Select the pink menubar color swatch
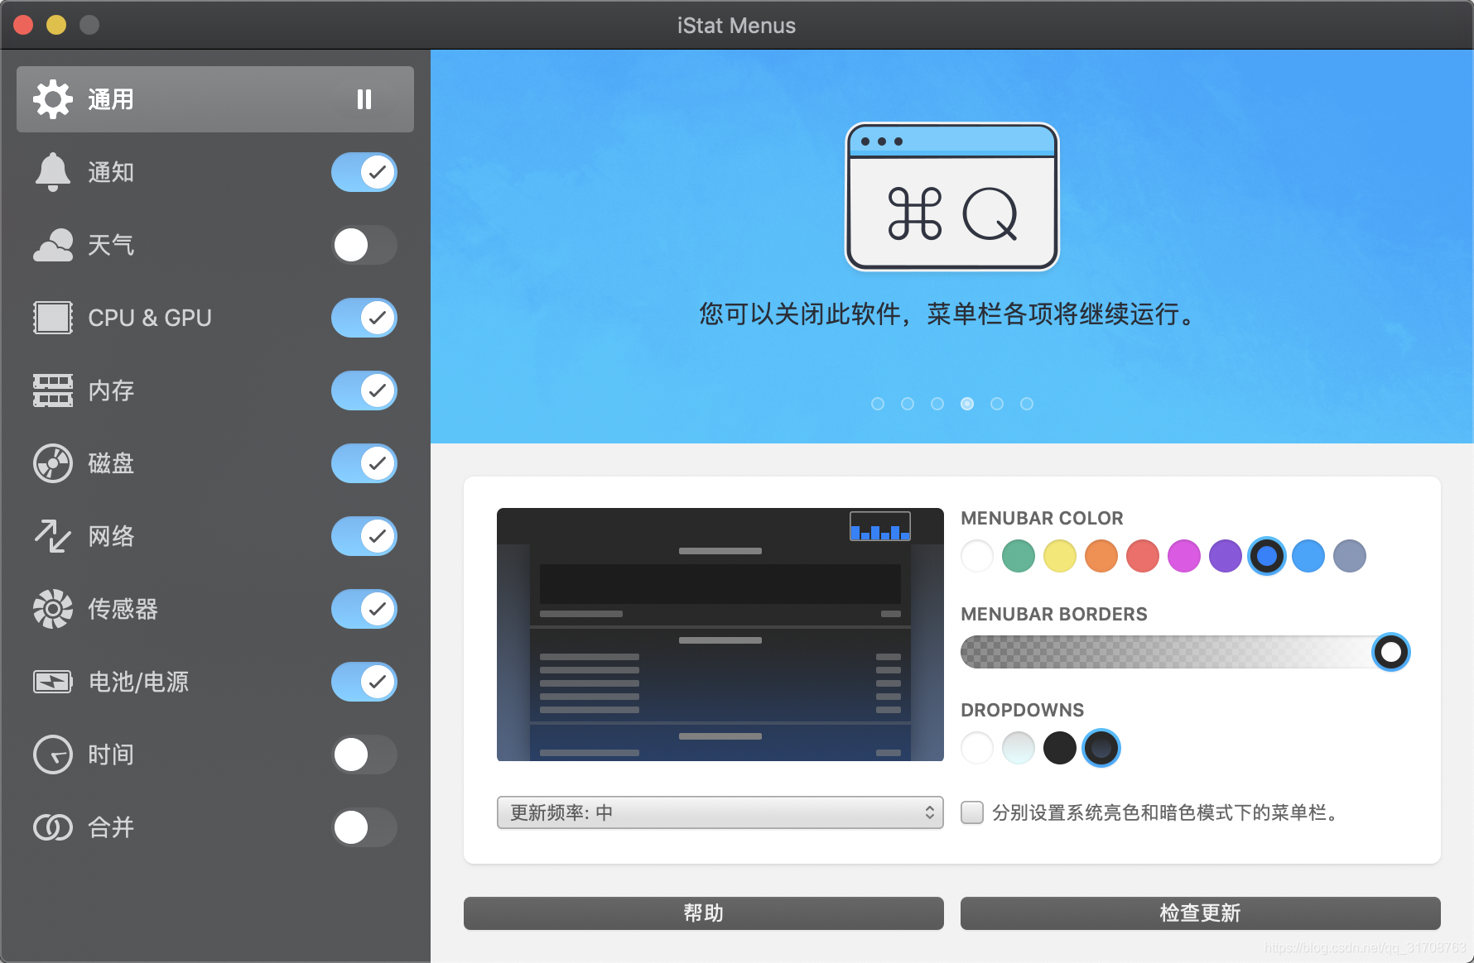The image size is (1474, 963). 1184,556
